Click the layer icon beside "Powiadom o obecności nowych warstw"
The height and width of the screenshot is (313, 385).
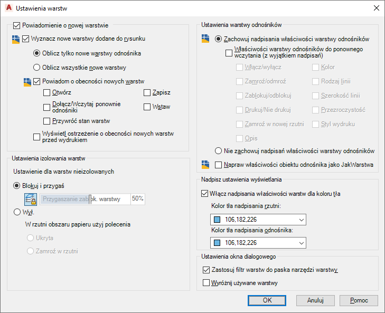27,82
